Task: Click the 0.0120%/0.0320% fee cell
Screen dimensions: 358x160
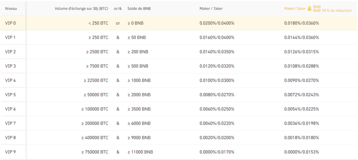Action: click(x=217, y=66)
